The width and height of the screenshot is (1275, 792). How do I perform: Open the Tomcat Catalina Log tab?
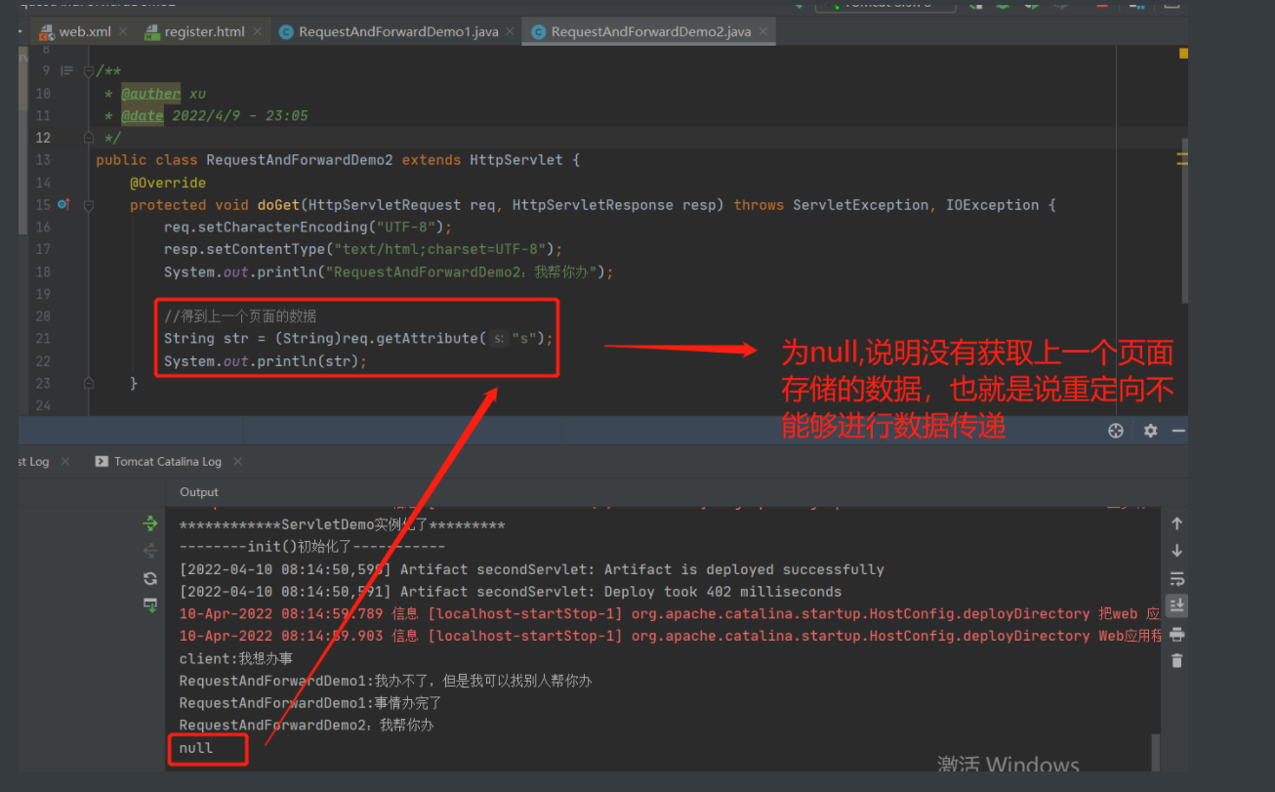[158, 461]
